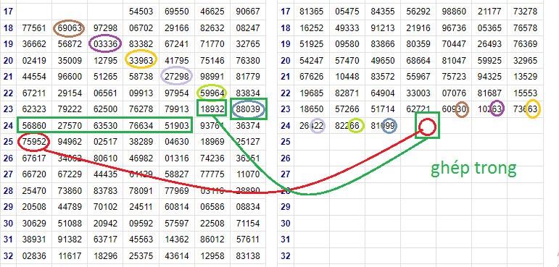The height and width of the screenshot is (267, 559).
Task: Select cell 26422 with lavender circle
Action: pos(312,126)
